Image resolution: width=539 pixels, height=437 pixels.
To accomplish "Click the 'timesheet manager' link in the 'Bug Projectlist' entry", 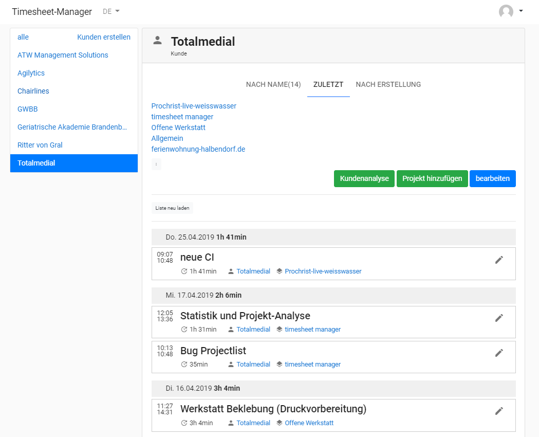I will (x=313, y=365).
